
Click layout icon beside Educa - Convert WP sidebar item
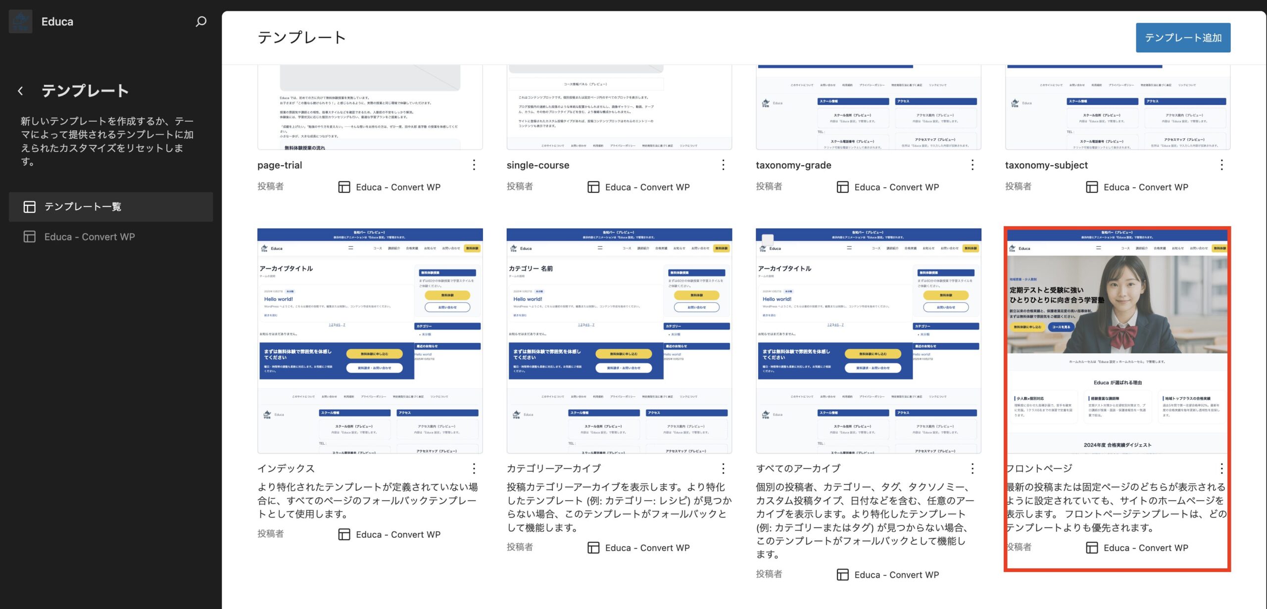pyautogui.click(x=30, y=237)
